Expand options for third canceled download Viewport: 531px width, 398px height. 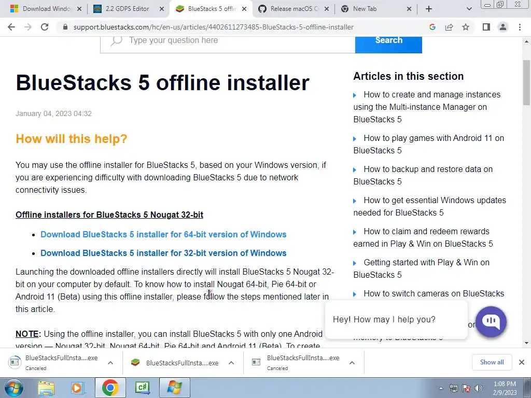[352, 363]
